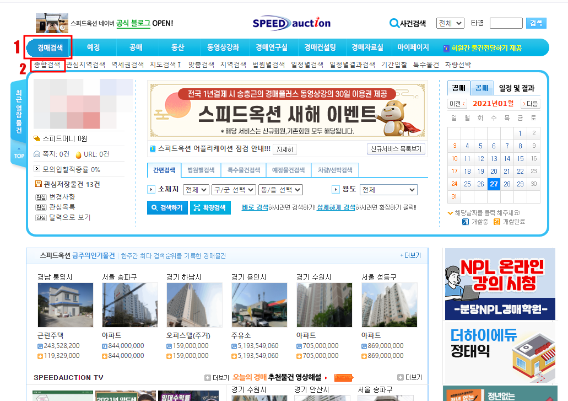Image resolution: width=568 pixels, height=401 pixels.
Task: Switch to the 간편검색 tab
Action: [x=164, y=170]
